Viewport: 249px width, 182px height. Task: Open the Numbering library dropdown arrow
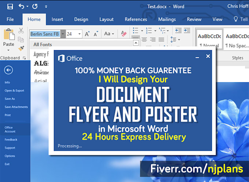coord(155,31)
